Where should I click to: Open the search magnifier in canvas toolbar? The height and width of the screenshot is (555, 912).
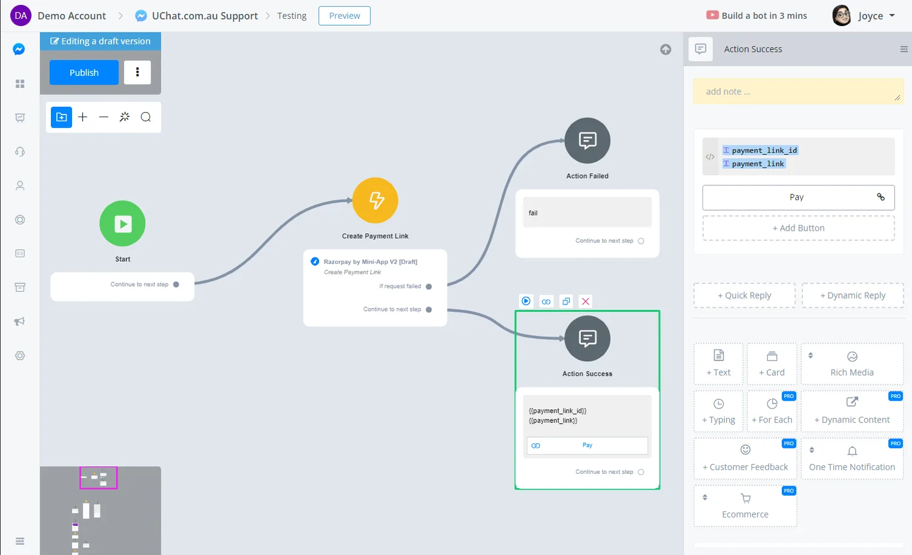point(146,117)
